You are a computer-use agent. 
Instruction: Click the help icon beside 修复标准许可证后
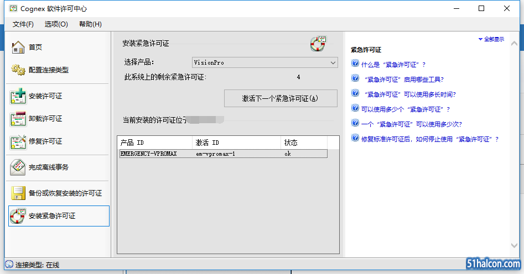[355, 138]
